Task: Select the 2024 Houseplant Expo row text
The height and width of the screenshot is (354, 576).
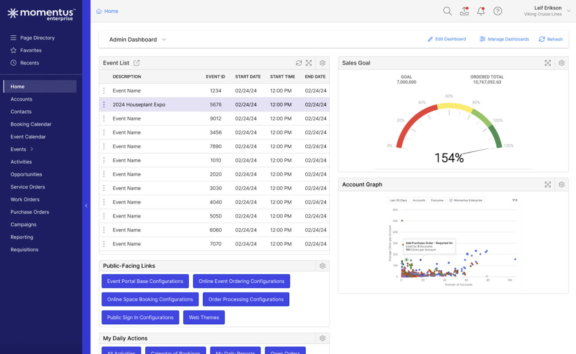Action: click(x=139, y=105)
